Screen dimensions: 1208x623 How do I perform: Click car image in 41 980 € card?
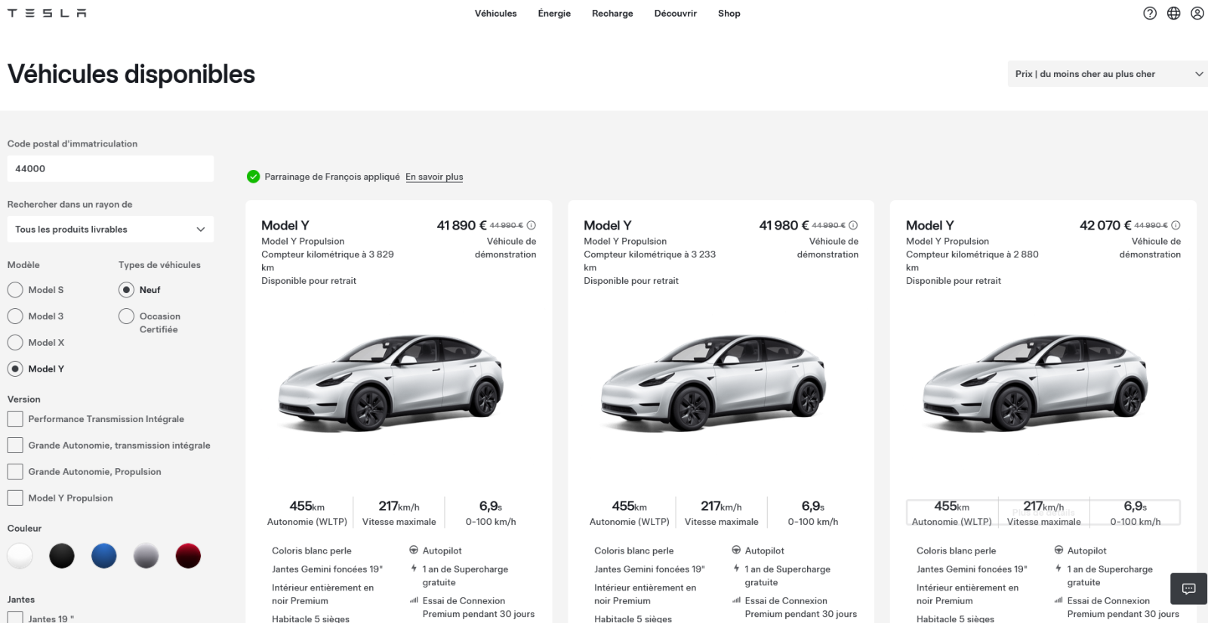coord(713,383)
